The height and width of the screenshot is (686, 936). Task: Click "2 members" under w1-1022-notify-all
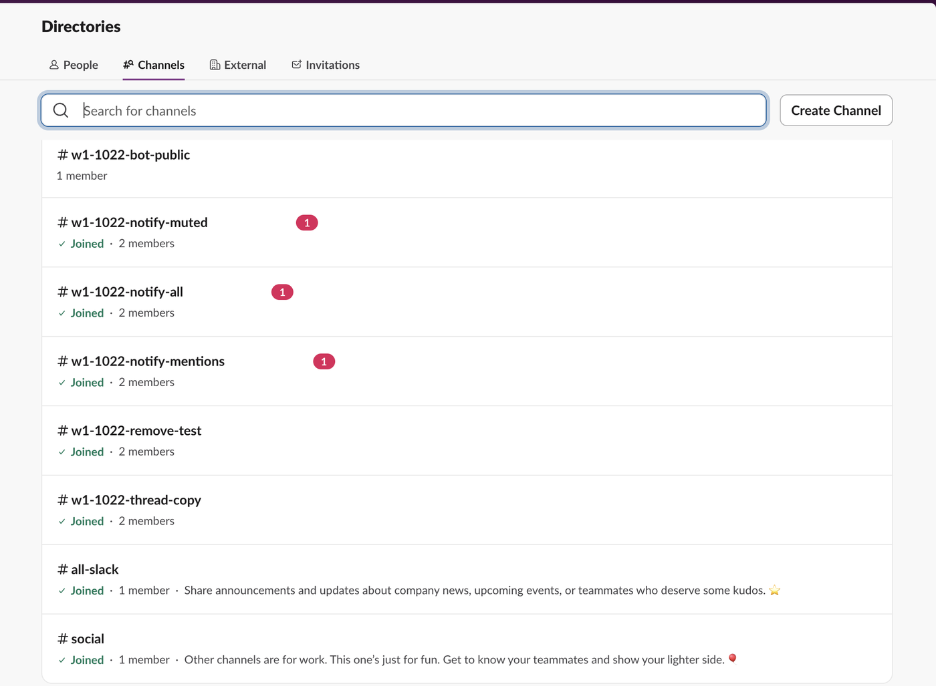pos(146,313)
